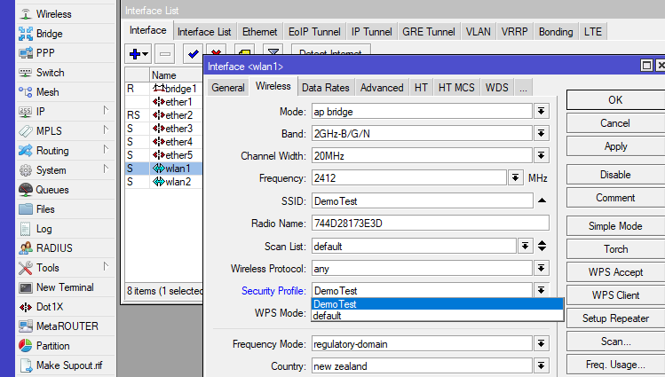Switch to the Data Rates tab
Screen dimensions: 665x377
tap(325, 88)
